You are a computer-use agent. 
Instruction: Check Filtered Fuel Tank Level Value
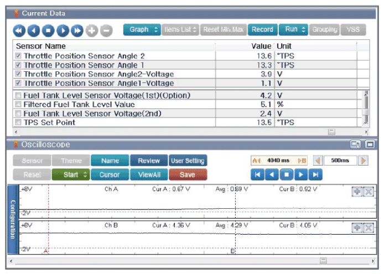pos(19,104)
